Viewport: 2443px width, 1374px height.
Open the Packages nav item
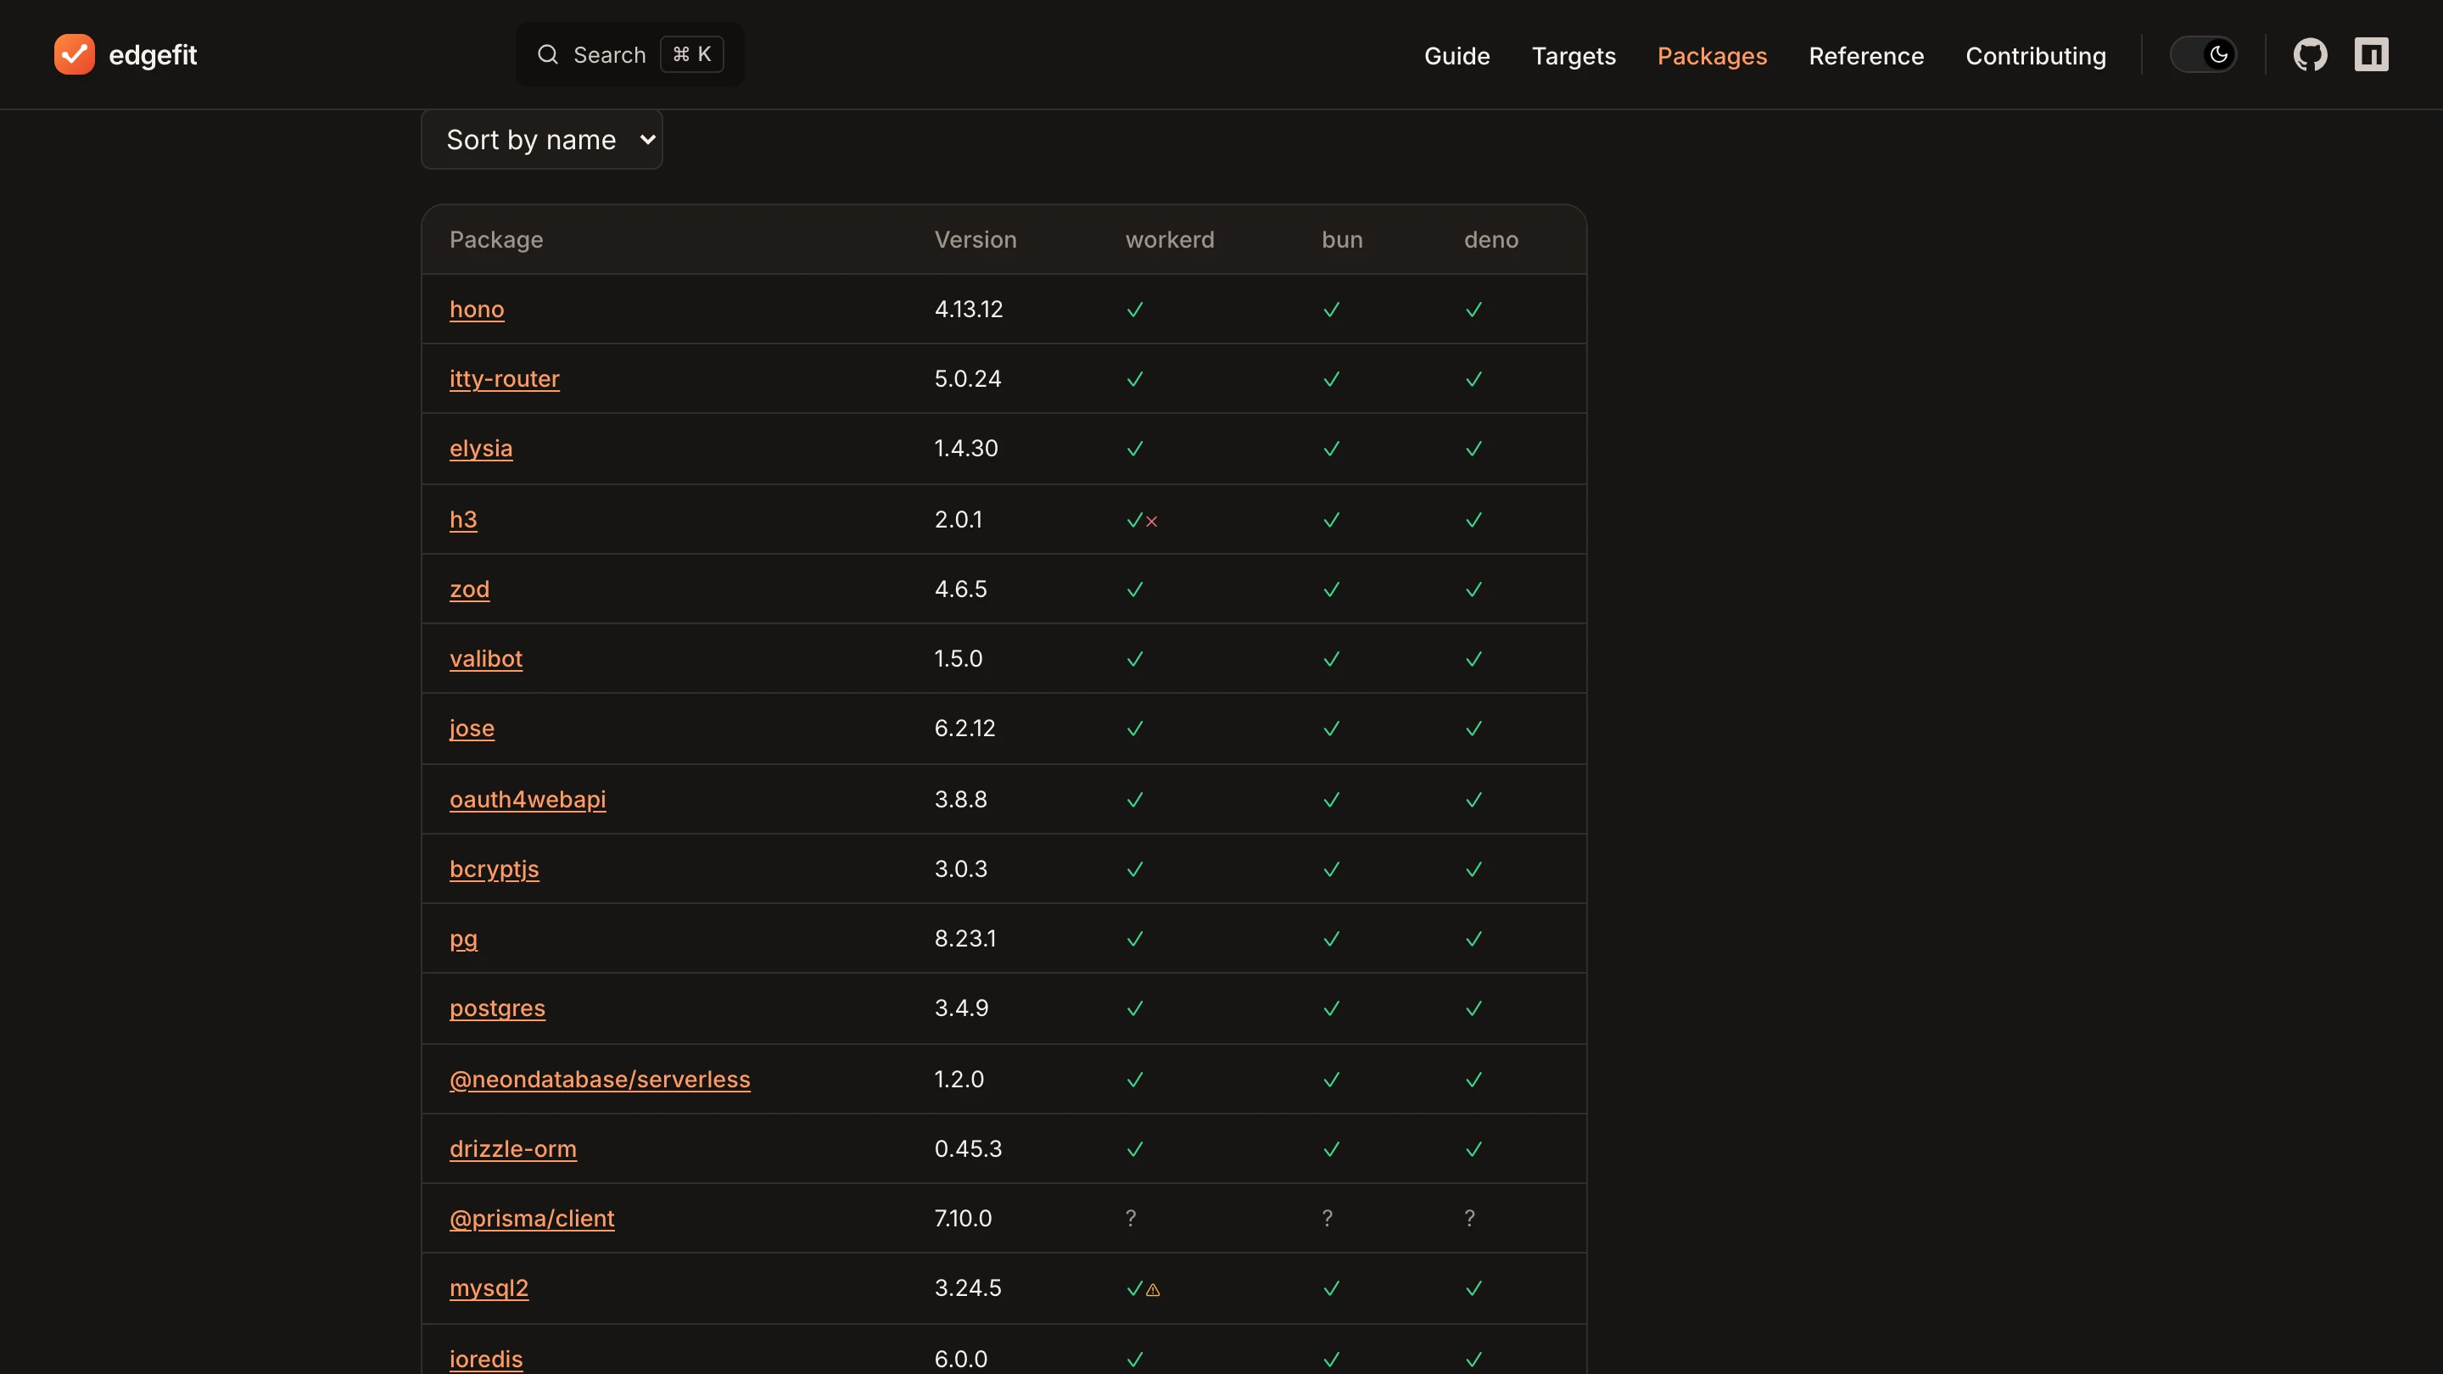[1712, 55]
